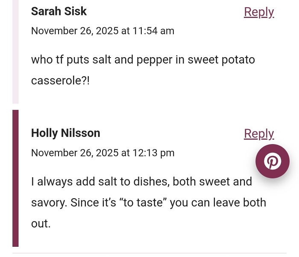Image resolution: width=299 pixels, height=257 pixels.
Task: Click the pale bar beside Sarah's comment
Action: tap(15, 51)
